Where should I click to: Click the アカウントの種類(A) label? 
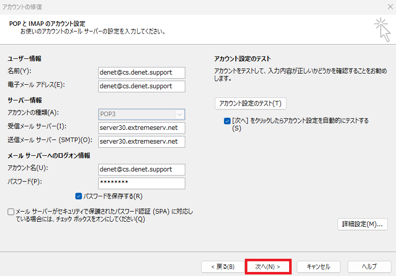coord(33,113)
